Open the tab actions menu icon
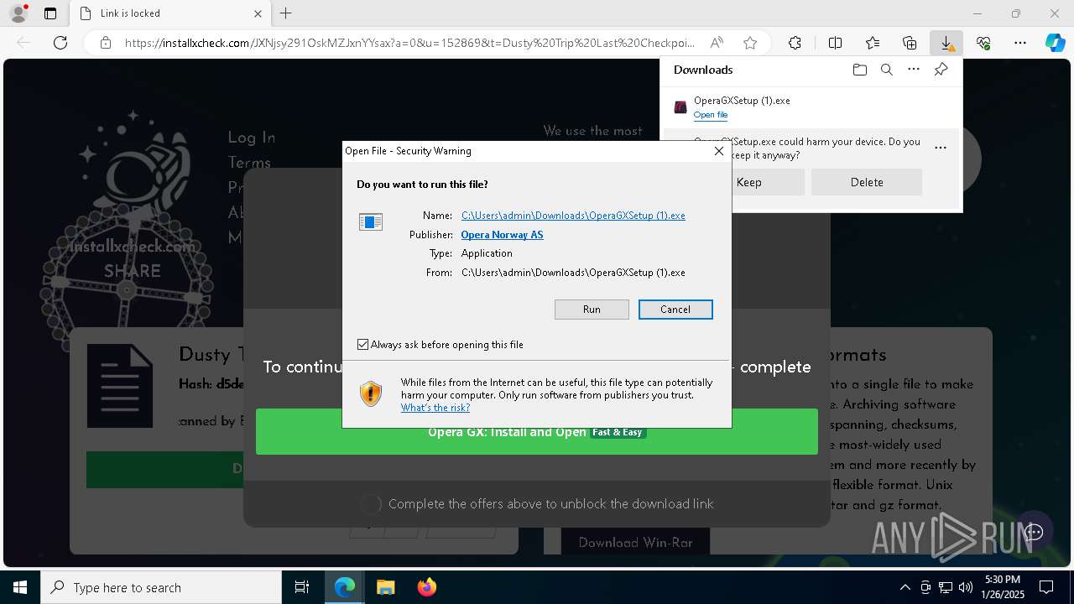 [x=50, y=13]
